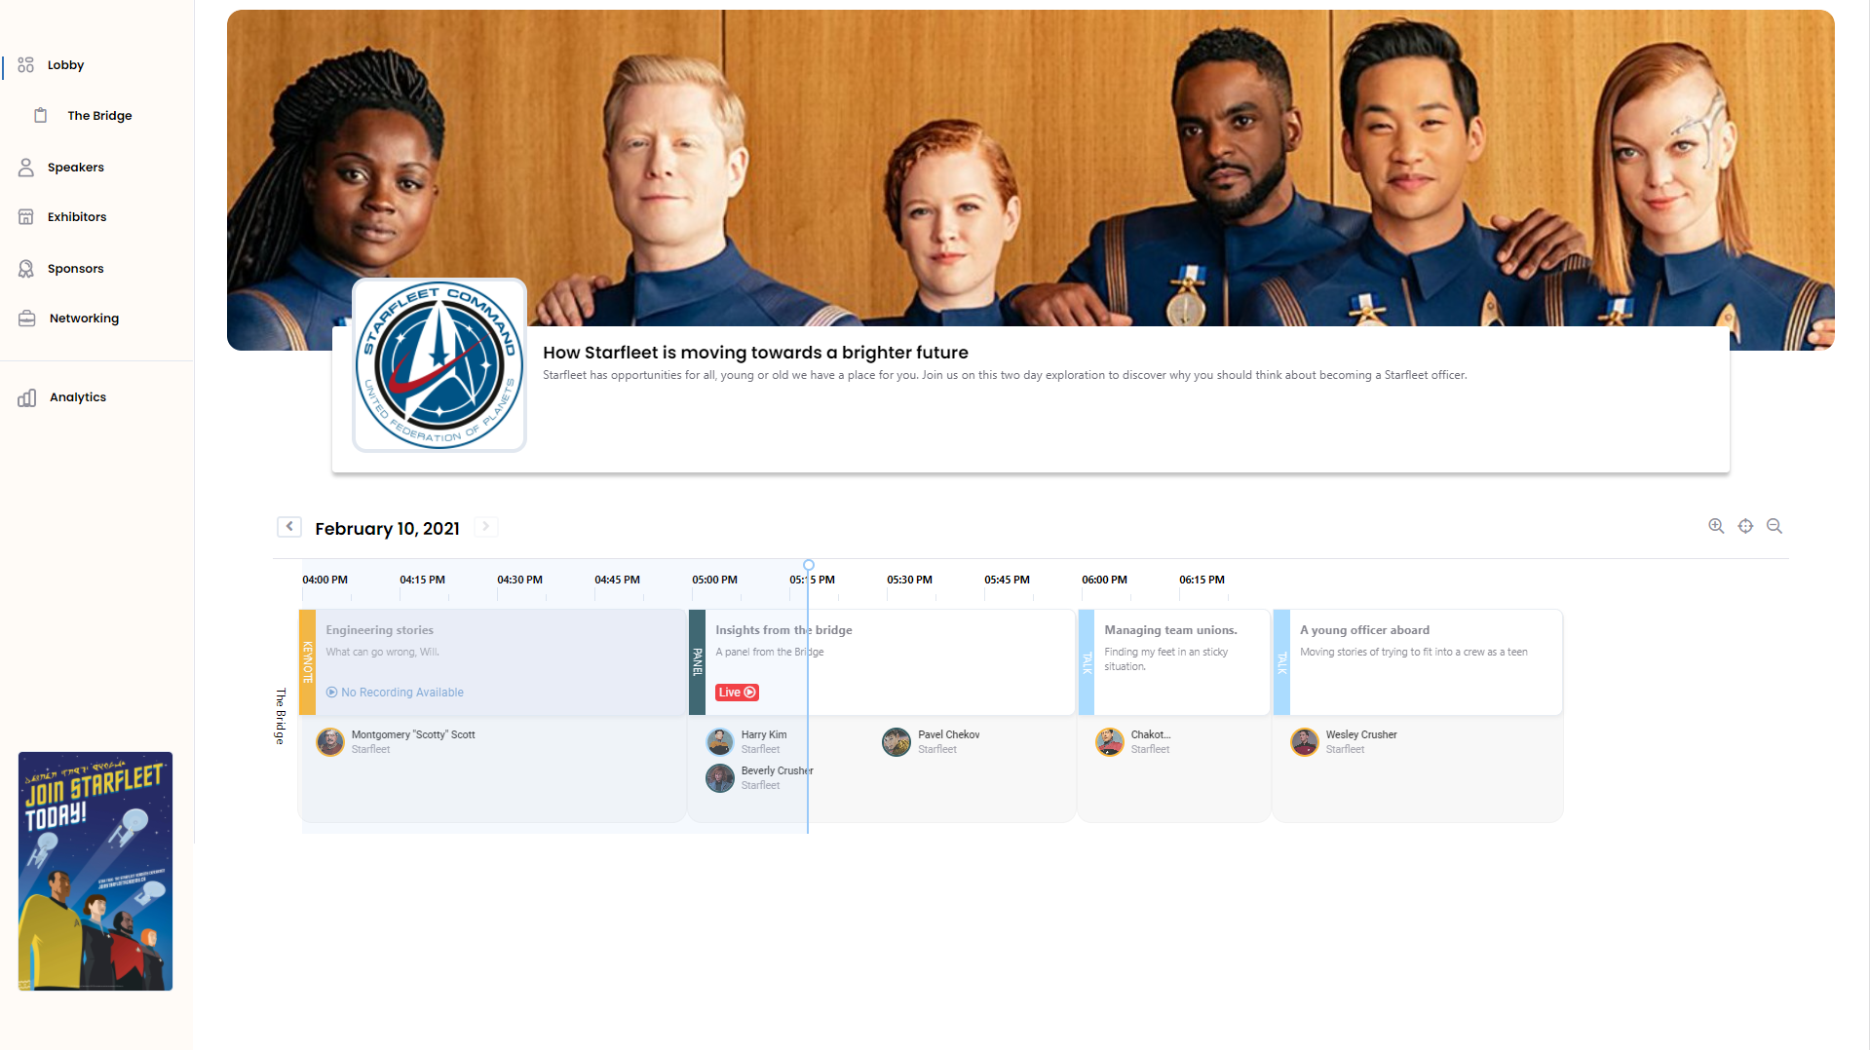Click the 05:30 PM time label
This screenshot has height=1050, width=1870.
[909, 580]
